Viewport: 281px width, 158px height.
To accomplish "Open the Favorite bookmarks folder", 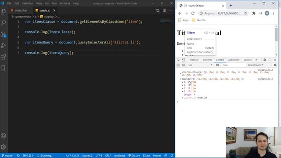I will click(x=199, y=20).
